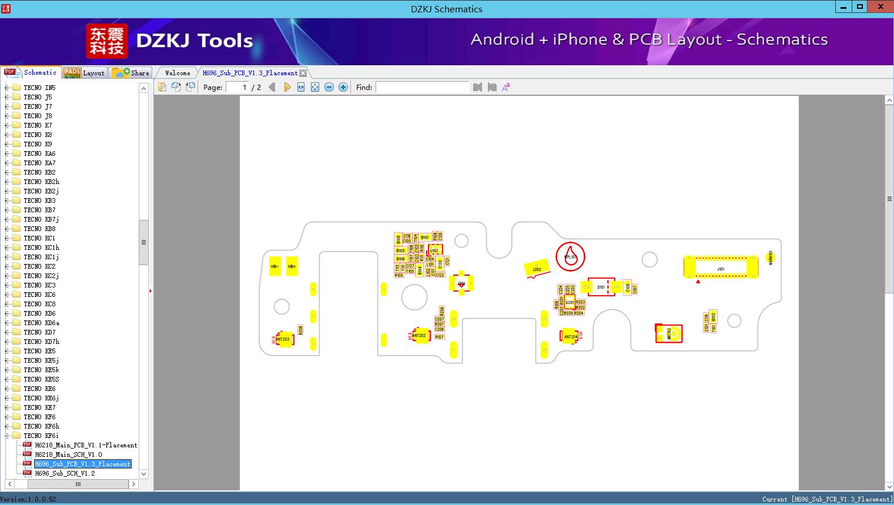Expand the TECNO IN5 folder
This screenshot has height=505, width=894.
click(6, 88)
